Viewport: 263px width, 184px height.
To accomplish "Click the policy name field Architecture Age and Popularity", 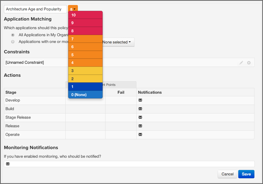I will pos(35,9).
